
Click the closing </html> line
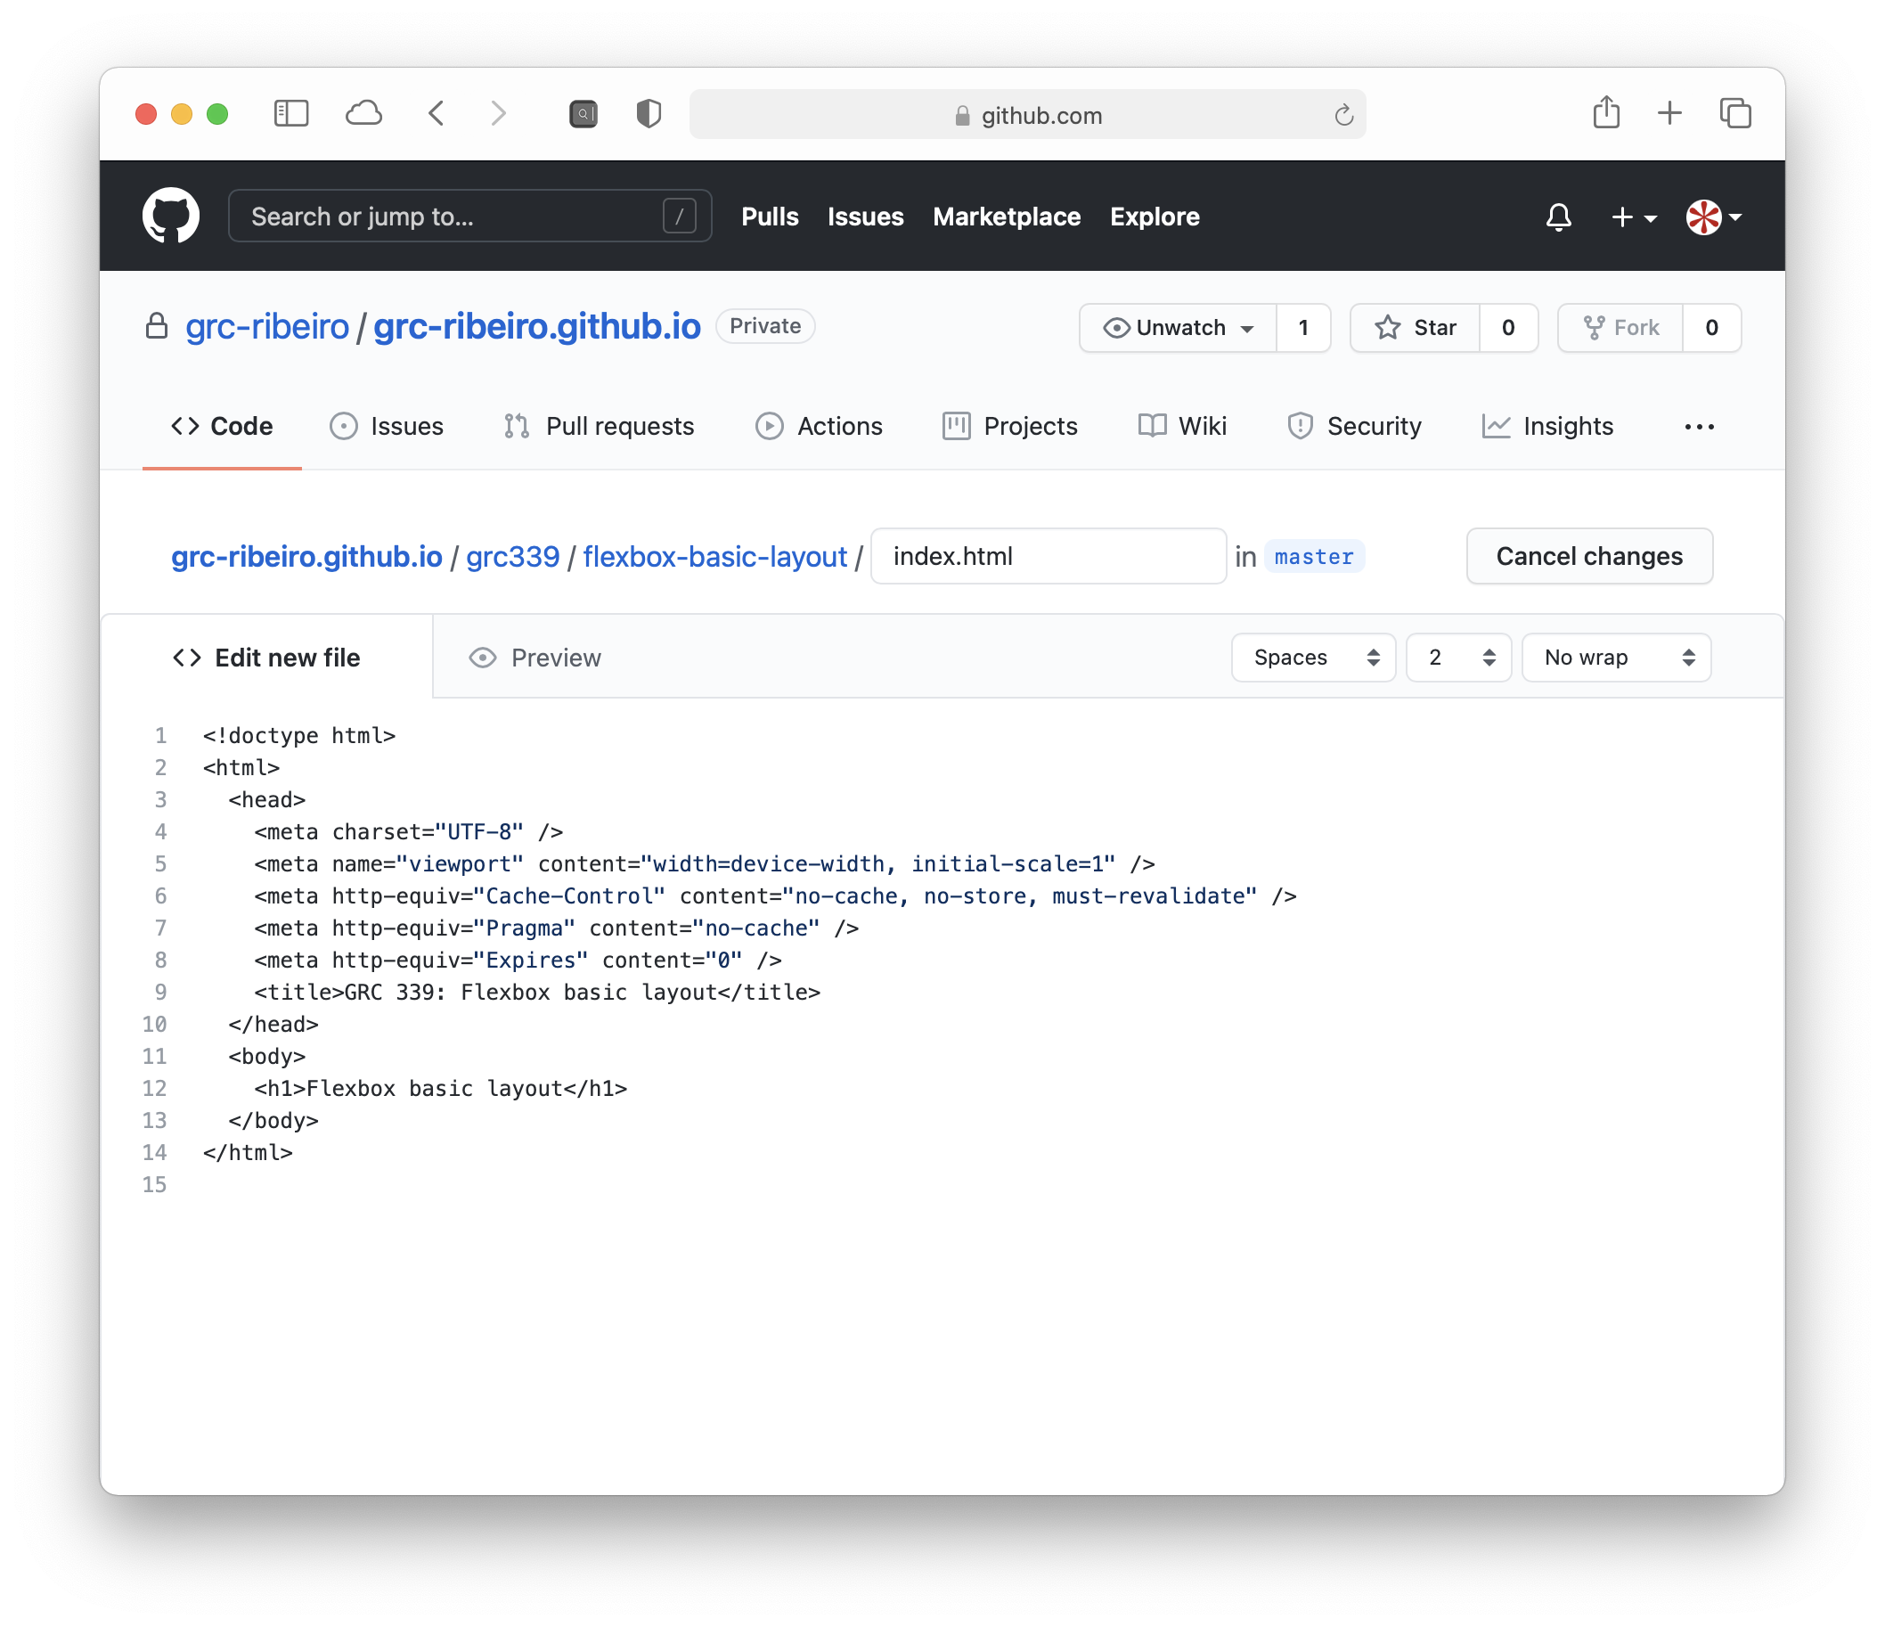click(249, 1152)
